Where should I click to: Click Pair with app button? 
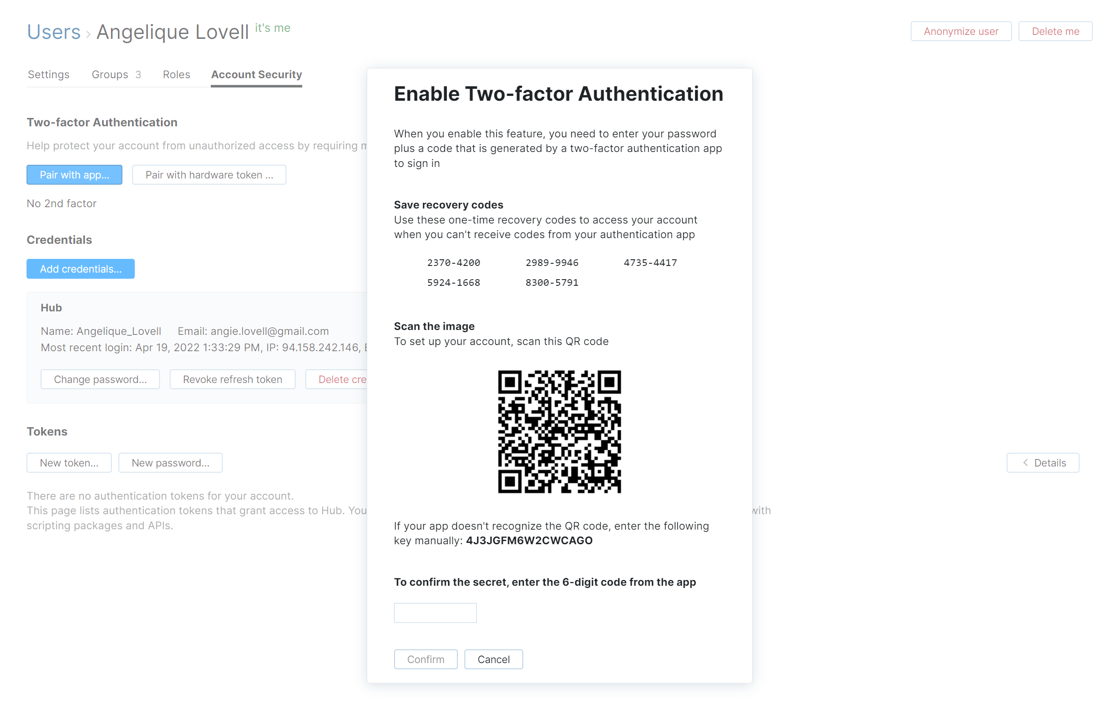click(x=74, y=174)
